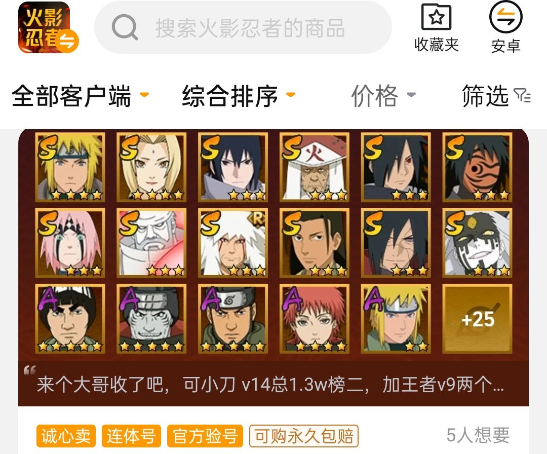This screenshot has height=454, width=547.
Task: Select the masked Obito S-rank portrait
Action: coord(477,167)
